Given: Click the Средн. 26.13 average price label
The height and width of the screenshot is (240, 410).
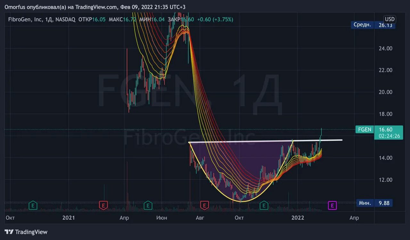Looking at the screenshot, I should point(373,25).
